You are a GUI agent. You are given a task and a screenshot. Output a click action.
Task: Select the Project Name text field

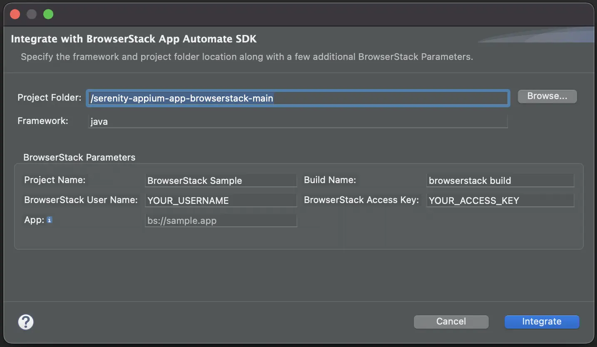[221, 181]
